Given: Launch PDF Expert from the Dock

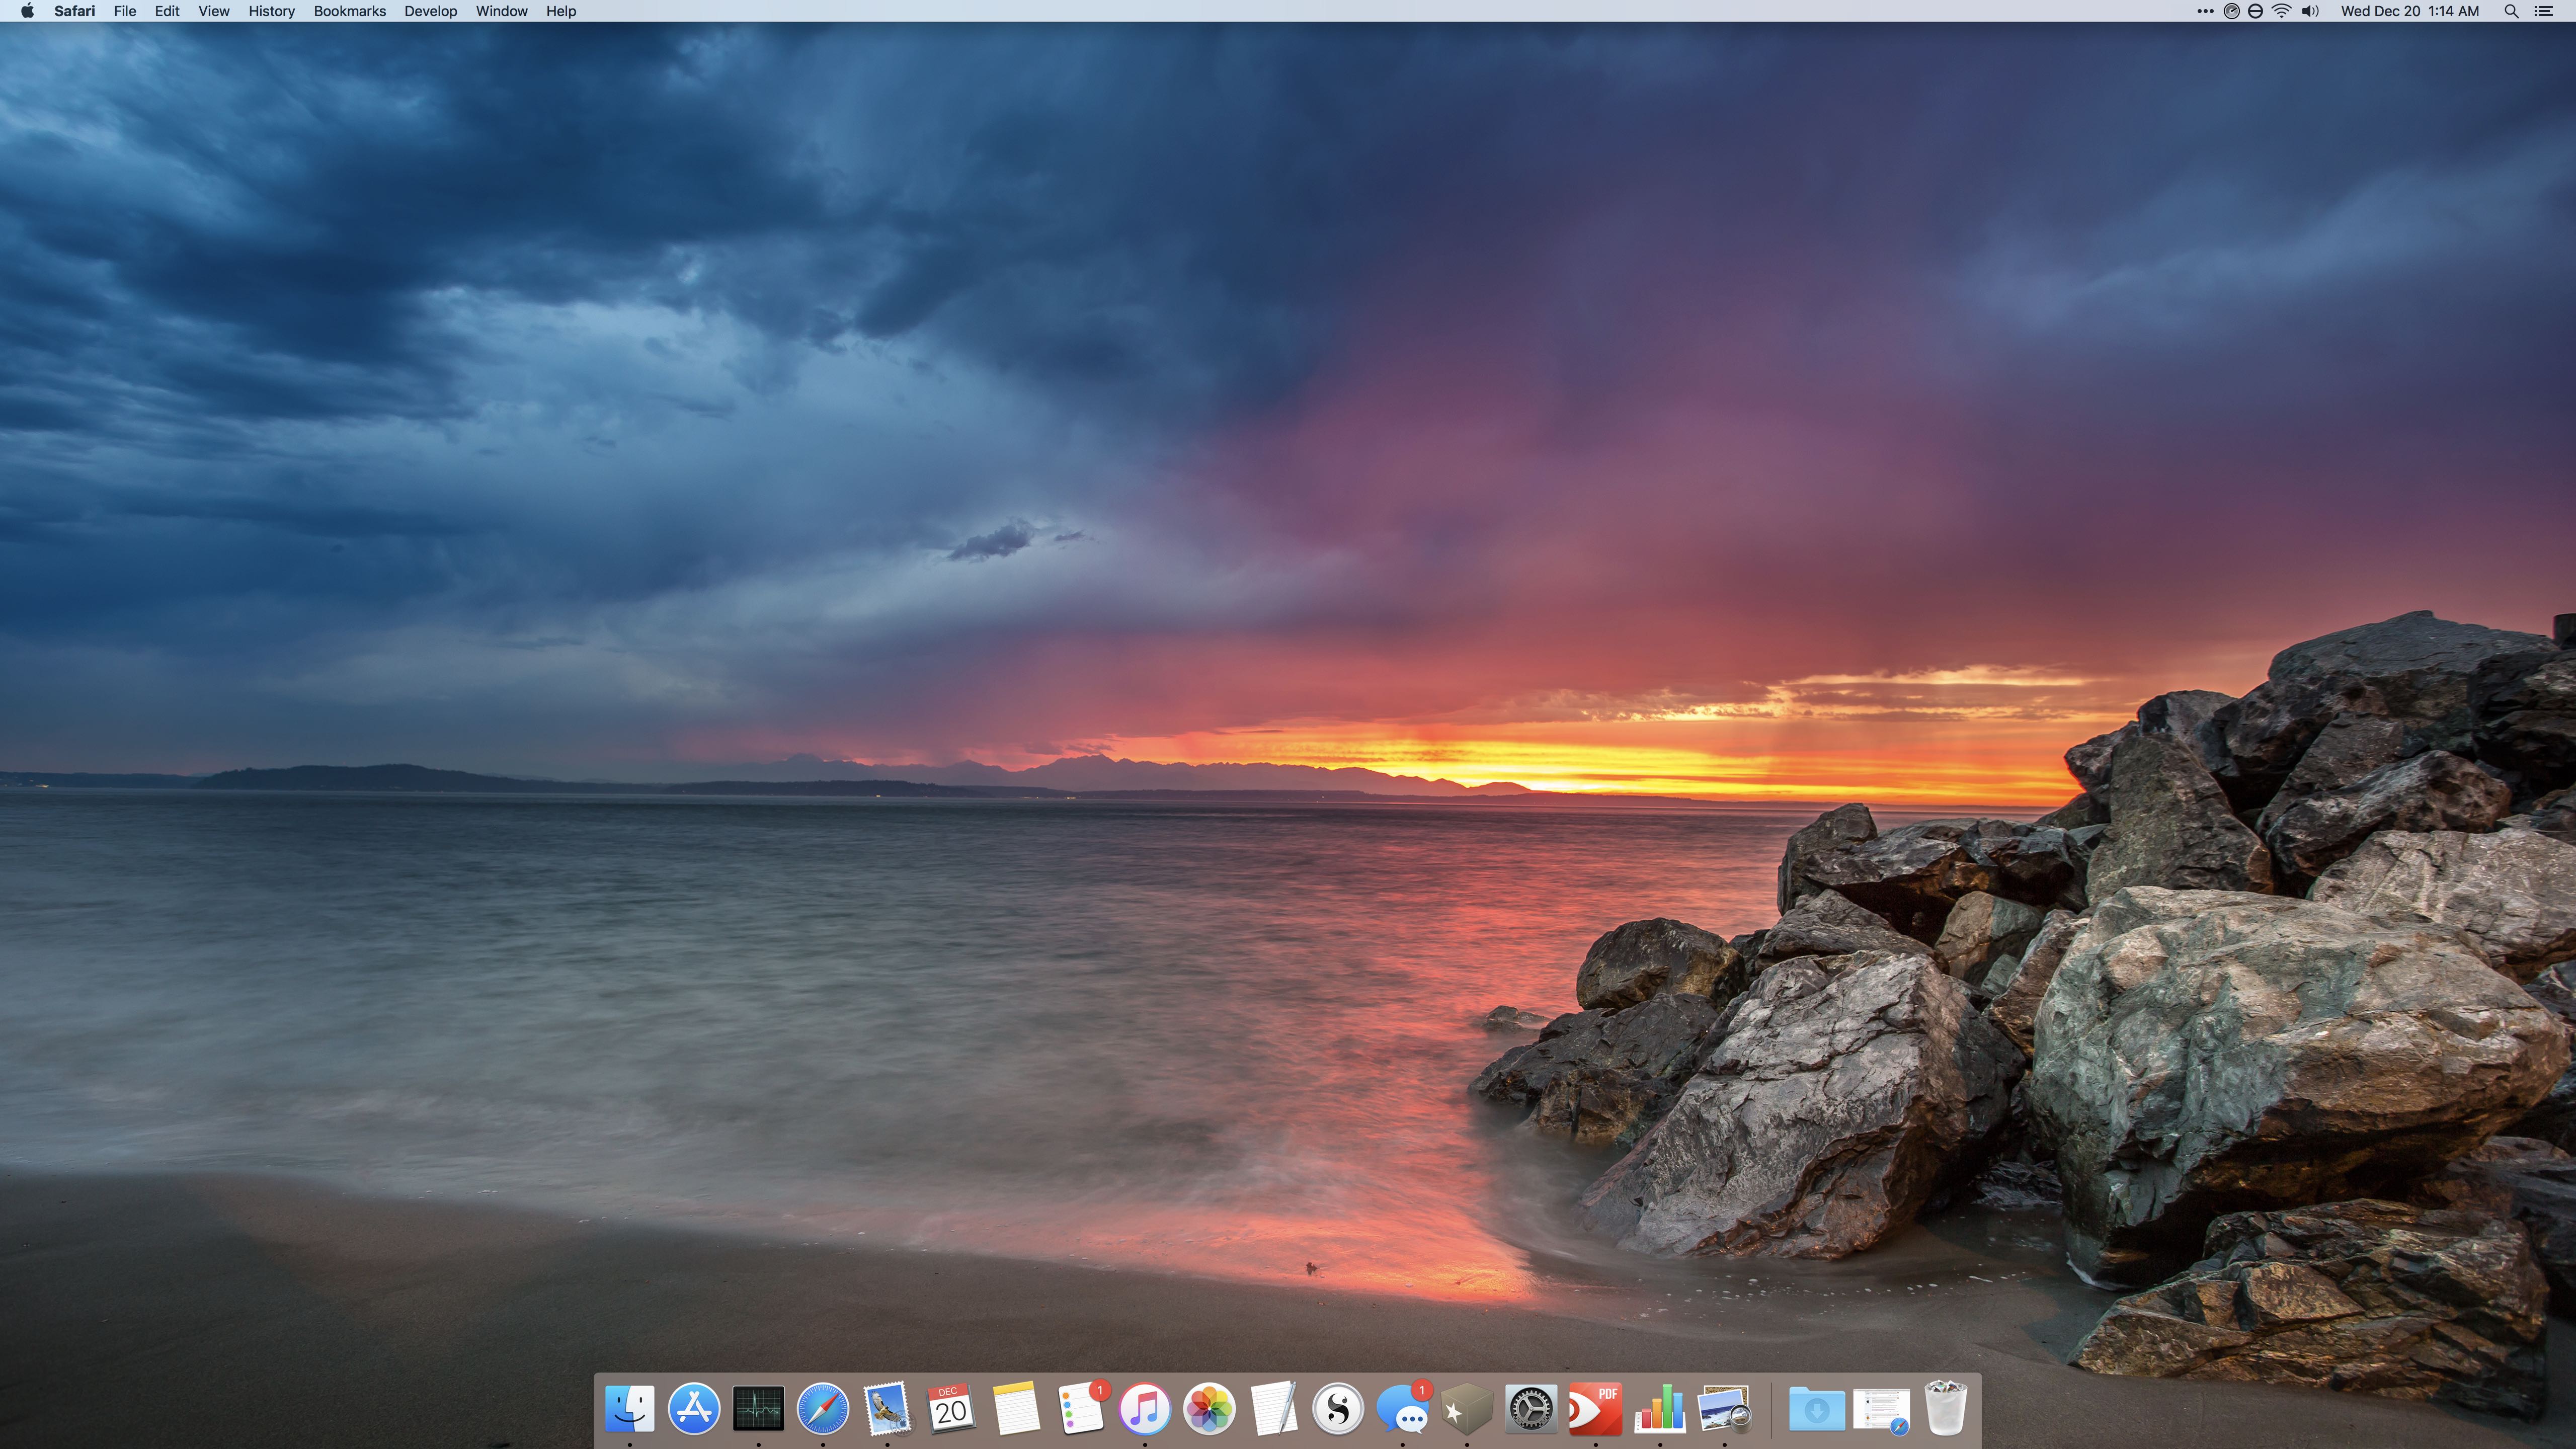Looking at the screenshot, I should [x=1596, y=1409].
